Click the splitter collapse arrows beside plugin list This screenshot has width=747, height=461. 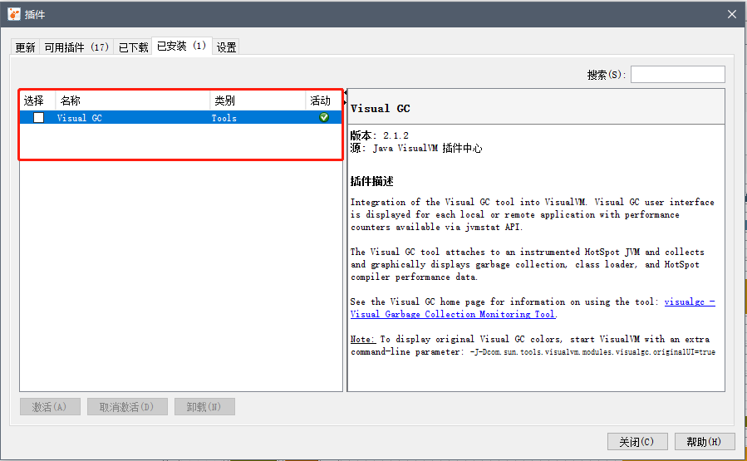point(345,98)
